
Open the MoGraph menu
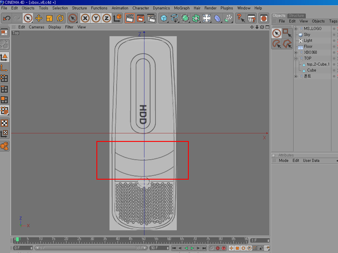click(182, 8)
